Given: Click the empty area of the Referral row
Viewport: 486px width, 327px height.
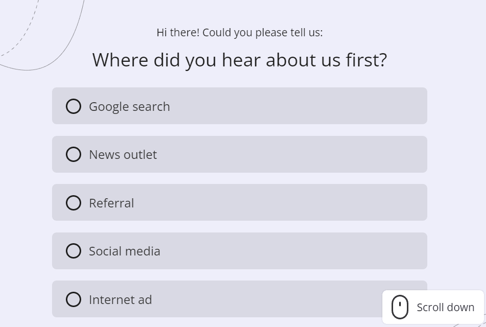Looking at the screenshot, I should tap(279, 202).
